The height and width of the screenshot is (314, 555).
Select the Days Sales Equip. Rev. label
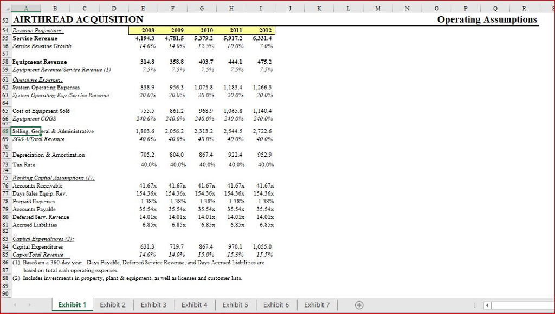[40, 193]
